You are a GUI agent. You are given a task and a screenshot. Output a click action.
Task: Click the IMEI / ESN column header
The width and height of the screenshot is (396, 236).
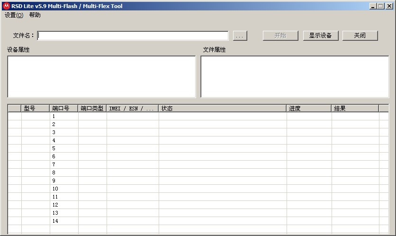click(133, 109)
